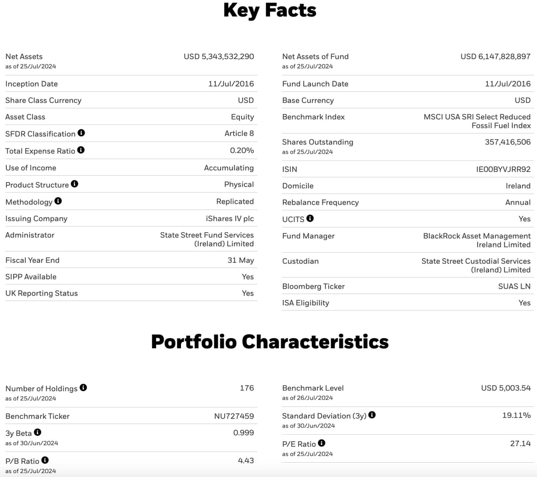Viewport: 537px width, 477px height.
Task: Click Standard Deviation (3y) info icon
Action: click(x=372, y=415)
